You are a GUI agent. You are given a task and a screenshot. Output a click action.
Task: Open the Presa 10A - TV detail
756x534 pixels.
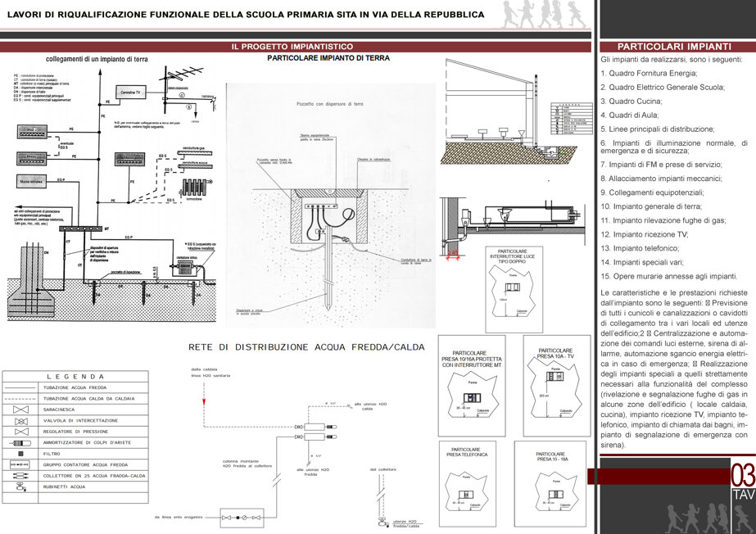point(556,386)
